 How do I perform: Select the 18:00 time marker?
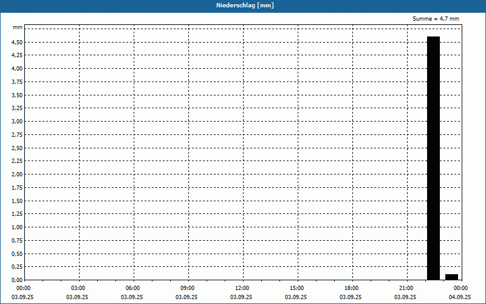point(351,288)
